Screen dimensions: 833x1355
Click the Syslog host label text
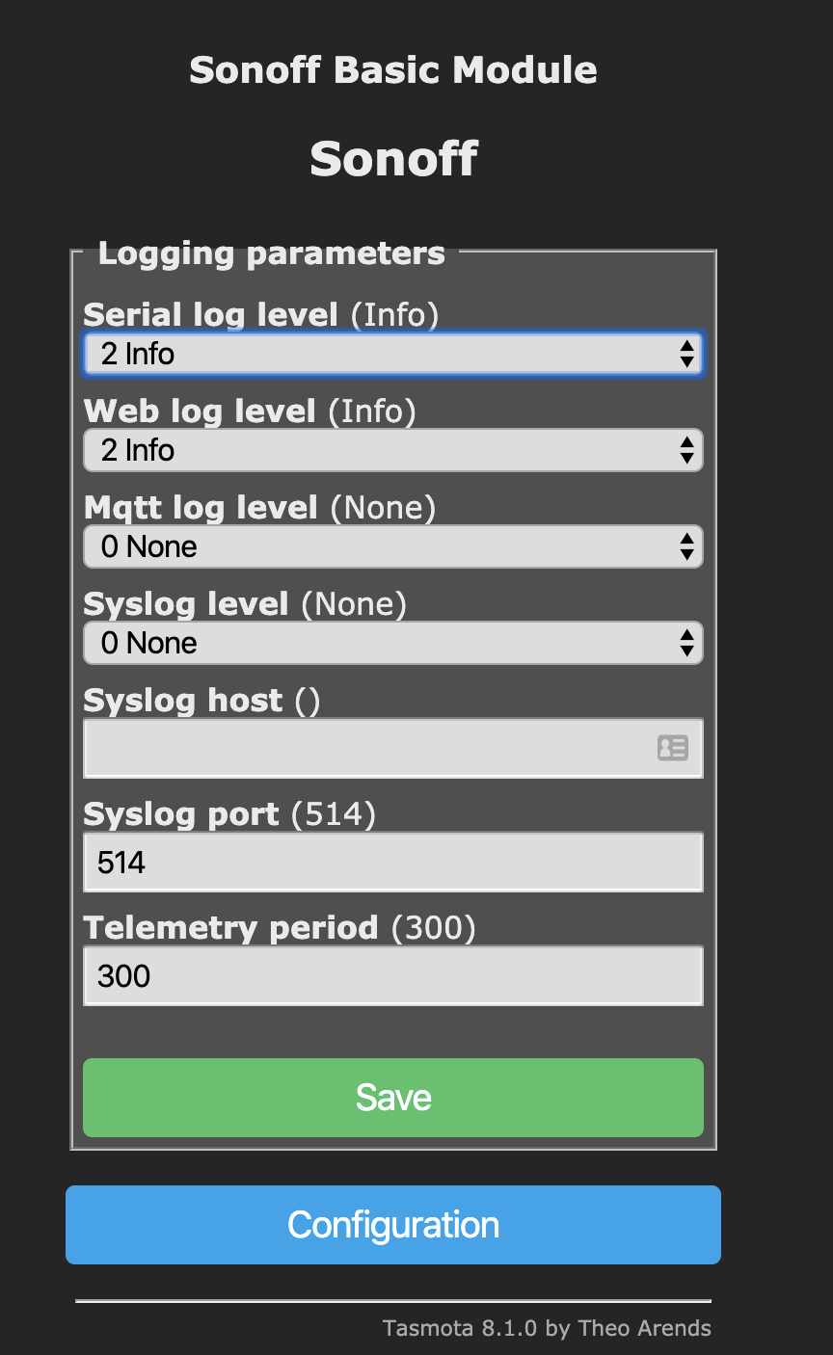tap(183, 701)
